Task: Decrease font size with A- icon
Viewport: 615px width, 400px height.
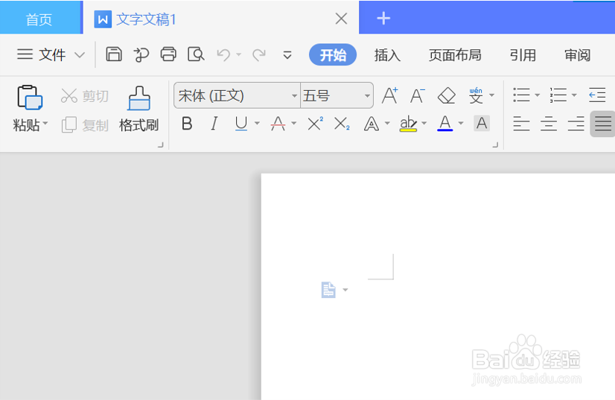Action: pos(417,95)
